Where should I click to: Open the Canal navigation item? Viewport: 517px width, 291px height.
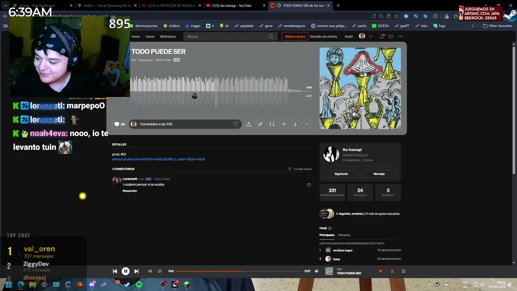coord(150,36)
